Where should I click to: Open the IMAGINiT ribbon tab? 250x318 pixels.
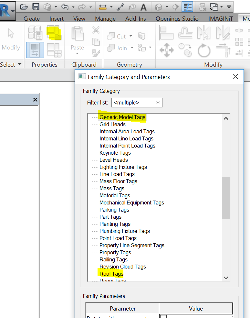[221, 19]
